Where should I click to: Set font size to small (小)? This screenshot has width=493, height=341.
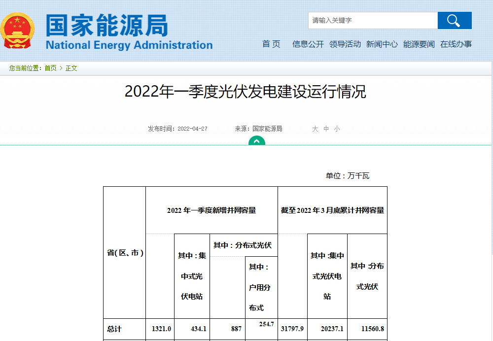tap(337, 129)
